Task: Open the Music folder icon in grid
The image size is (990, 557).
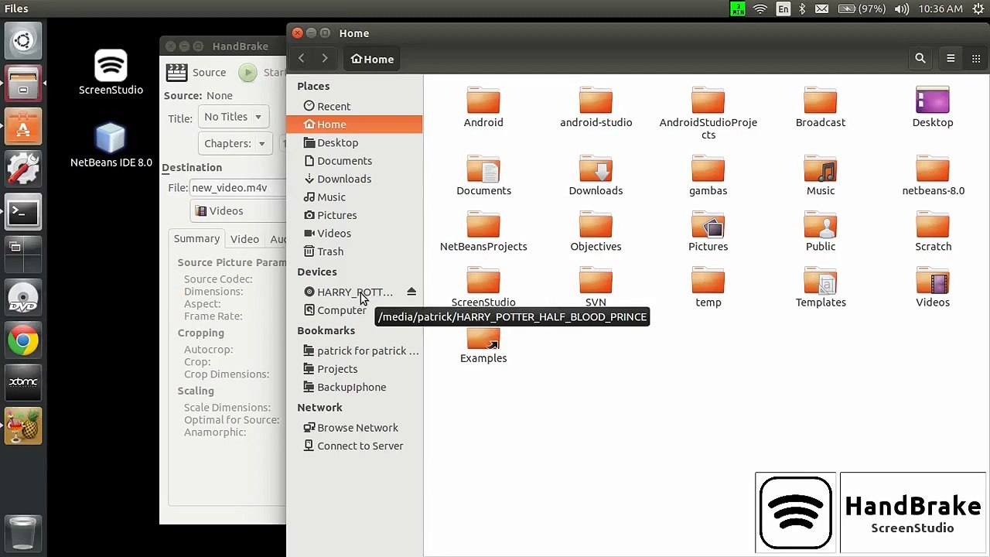Action: [821, 175]
